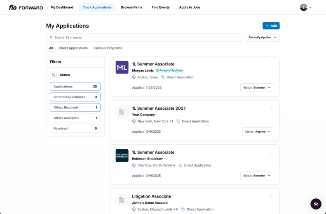Viewport: 326px width, 214px height.
Task: Click Applied: 4/29/2026 date text
Action: point(147,87)
